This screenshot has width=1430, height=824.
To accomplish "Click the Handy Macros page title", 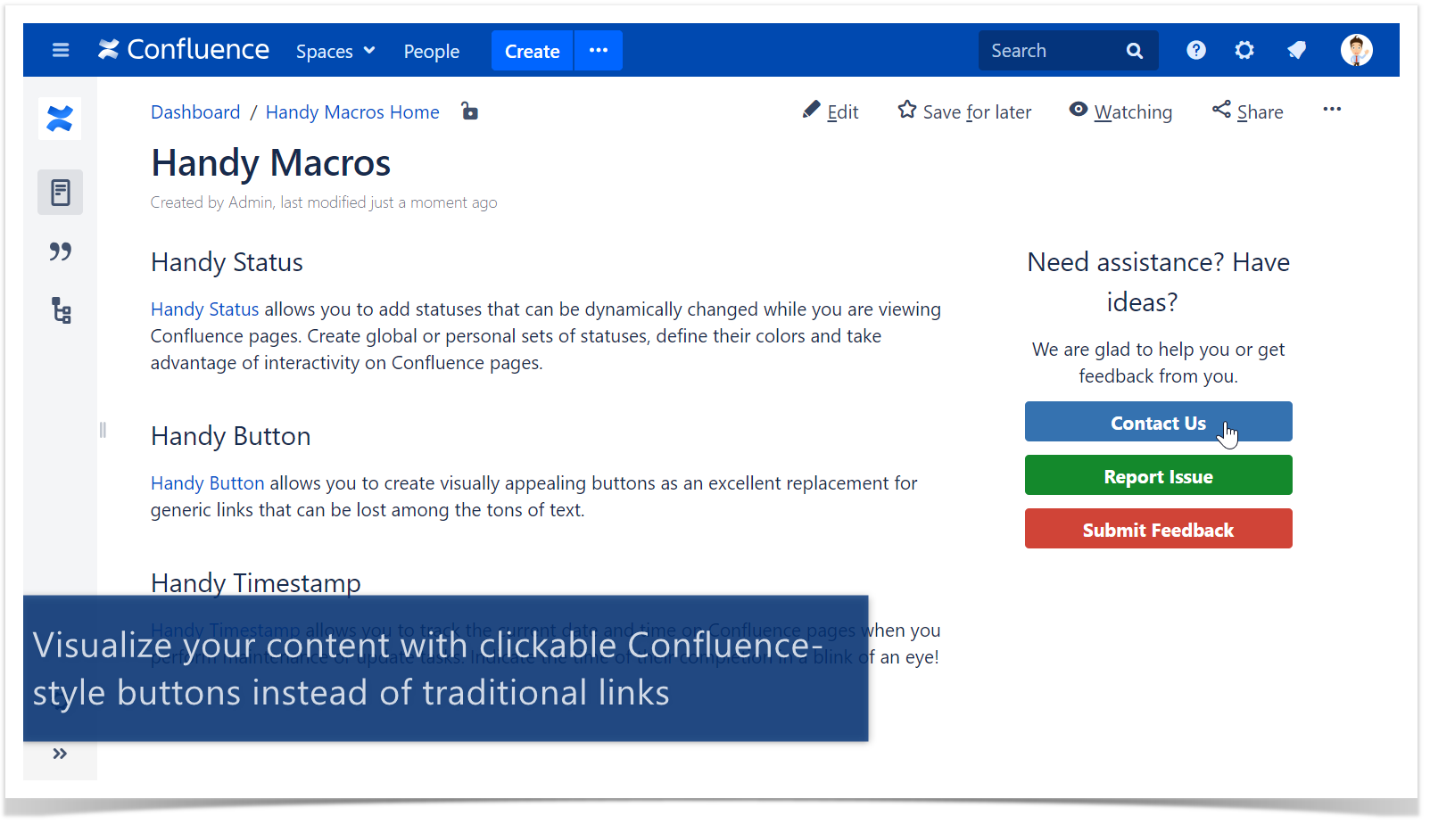I will click(270, 163).
